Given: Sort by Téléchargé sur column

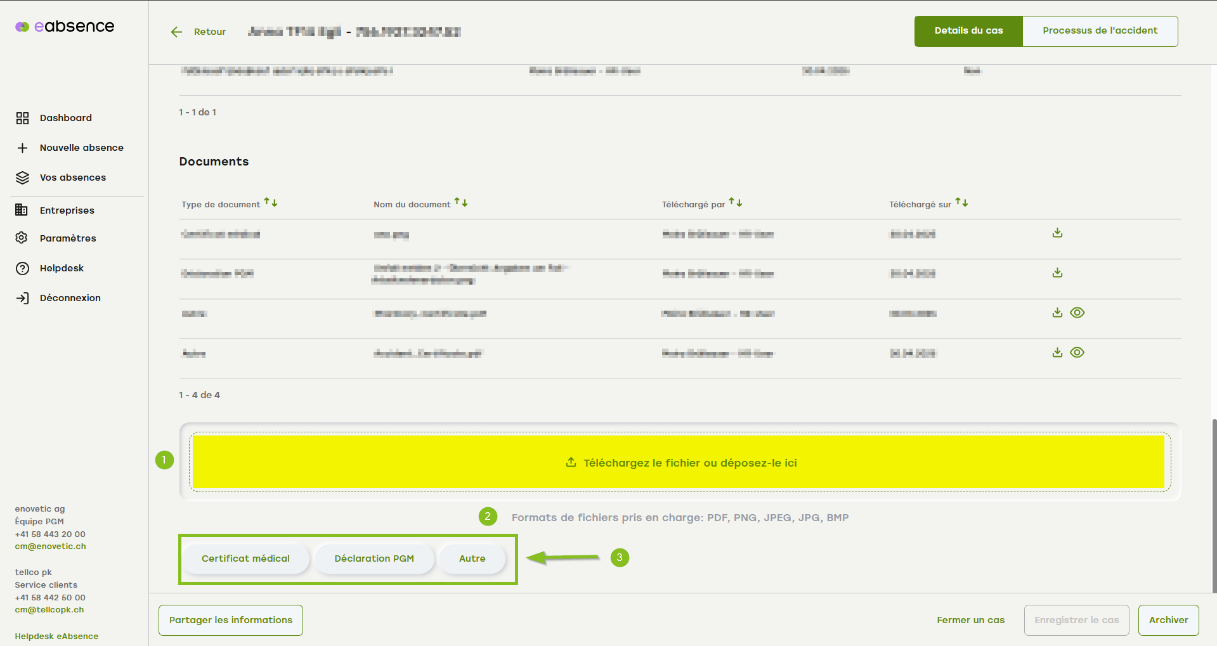Looking at the screenshot, I should point(961,203).
